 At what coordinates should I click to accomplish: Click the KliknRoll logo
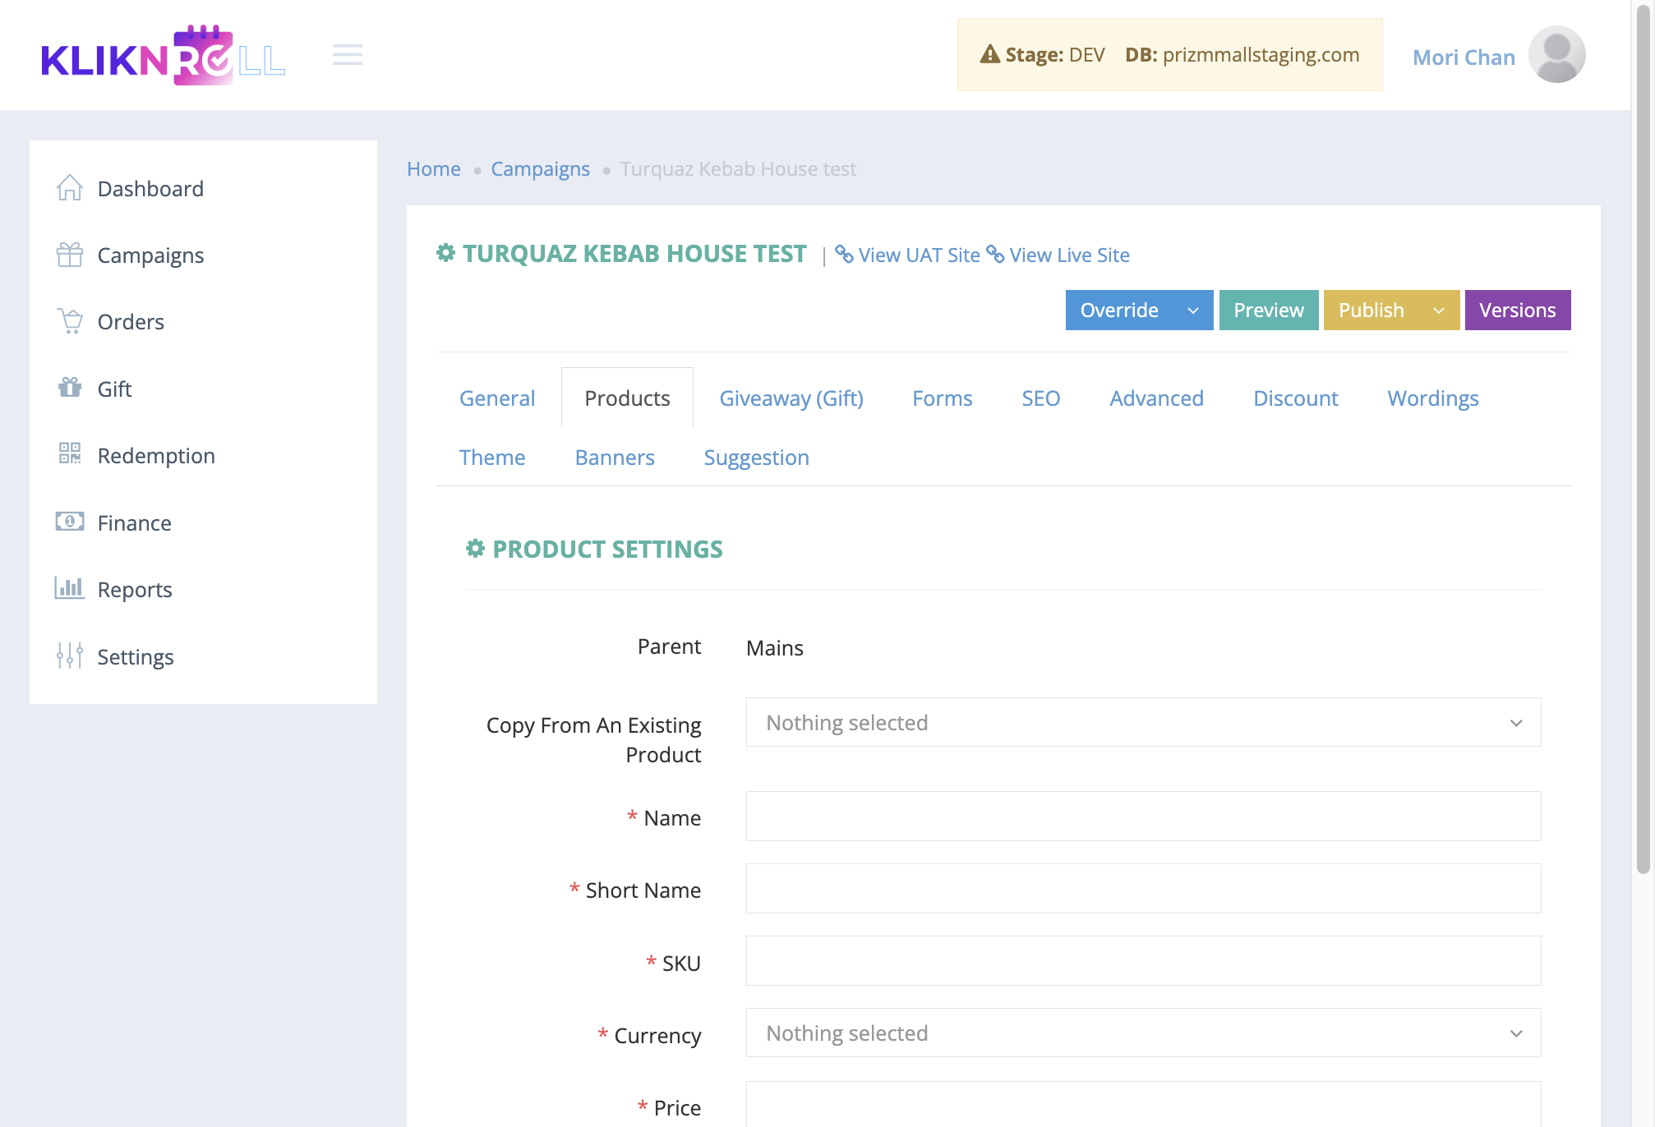[x=163, y=55]
